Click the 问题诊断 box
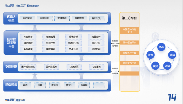Image resolution: width=183 pixels, height=104 pixels. click(x=45, y=18)
